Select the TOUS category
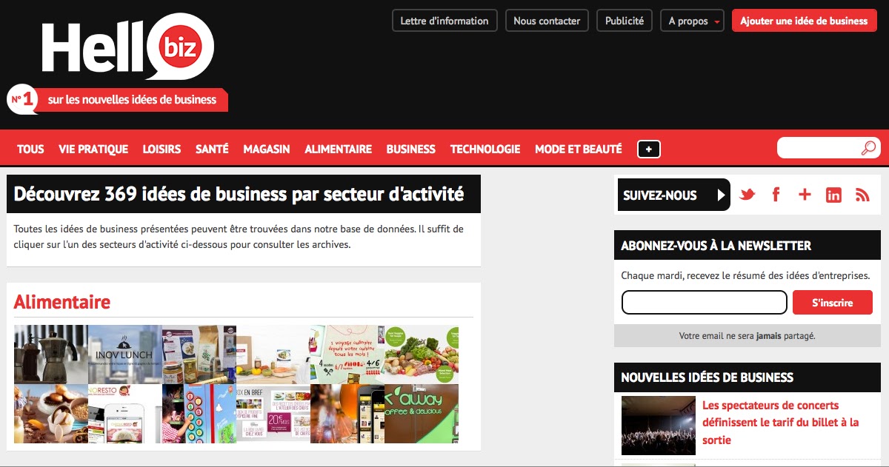The image size is (889, 467). (x=30, y=149)
